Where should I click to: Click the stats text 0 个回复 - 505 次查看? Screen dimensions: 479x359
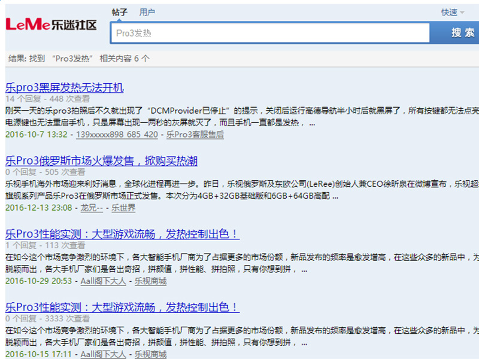coord(46,172)
